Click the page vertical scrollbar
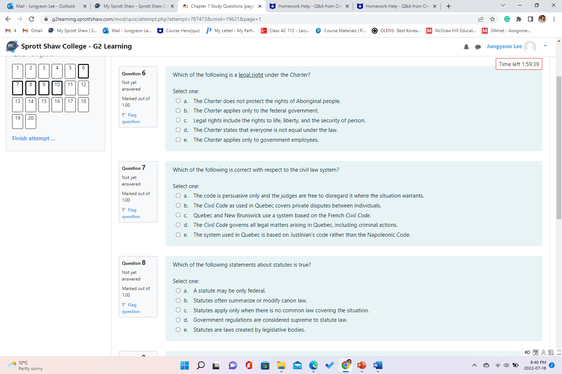 click(x=559, y=148)
